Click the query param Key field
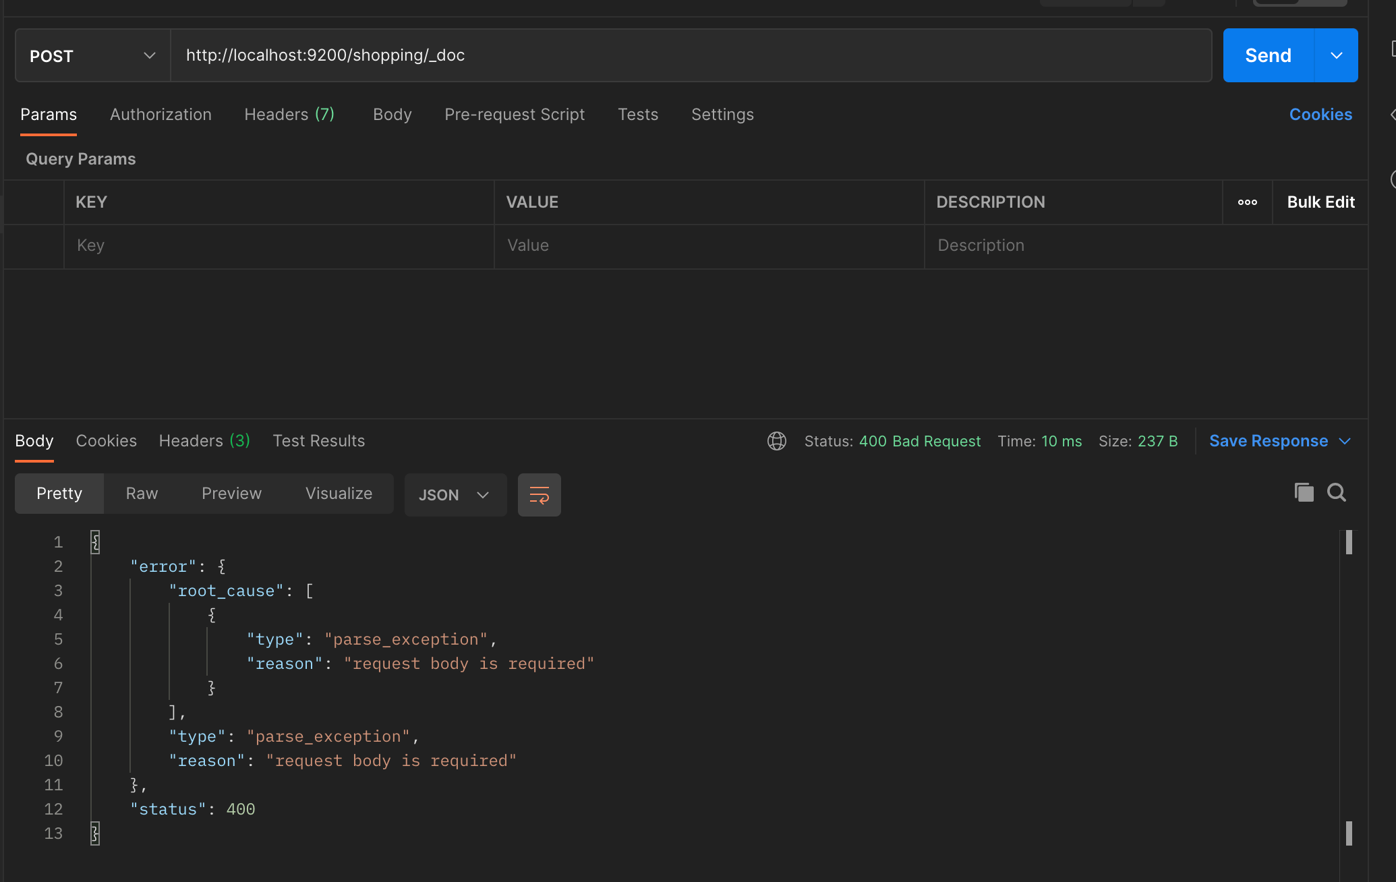The image size is (1396, 882). (x=279, y=246)
